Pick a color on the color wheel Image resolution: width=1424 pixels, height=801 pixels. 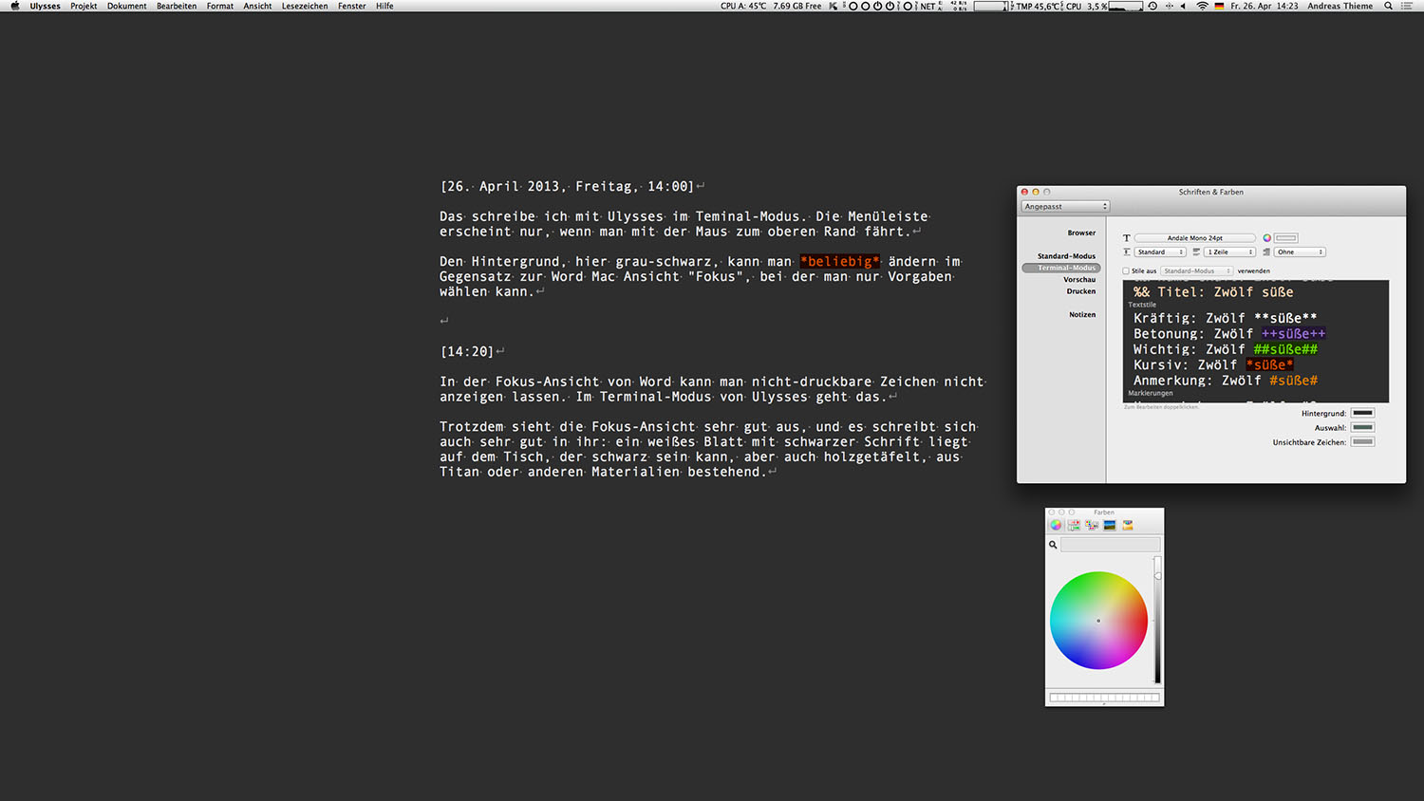pyautogui.click(x=1098, y=621)
